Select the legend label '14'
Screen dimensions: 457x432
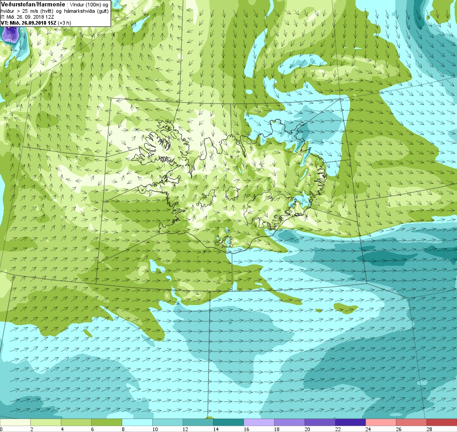[216, 429]
